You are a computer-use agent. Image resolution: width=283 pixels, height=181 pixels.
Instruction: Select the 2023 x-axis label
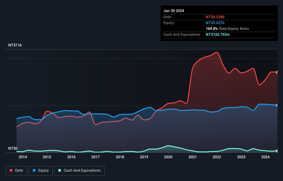[x=241, y=157]
